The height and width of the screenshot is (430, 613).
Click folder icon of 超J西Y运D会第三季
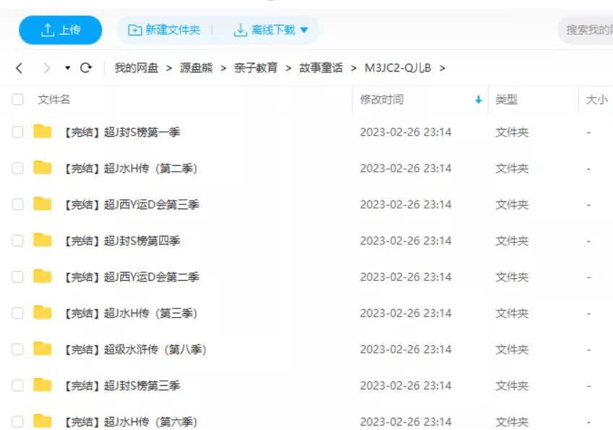(43, 204)
